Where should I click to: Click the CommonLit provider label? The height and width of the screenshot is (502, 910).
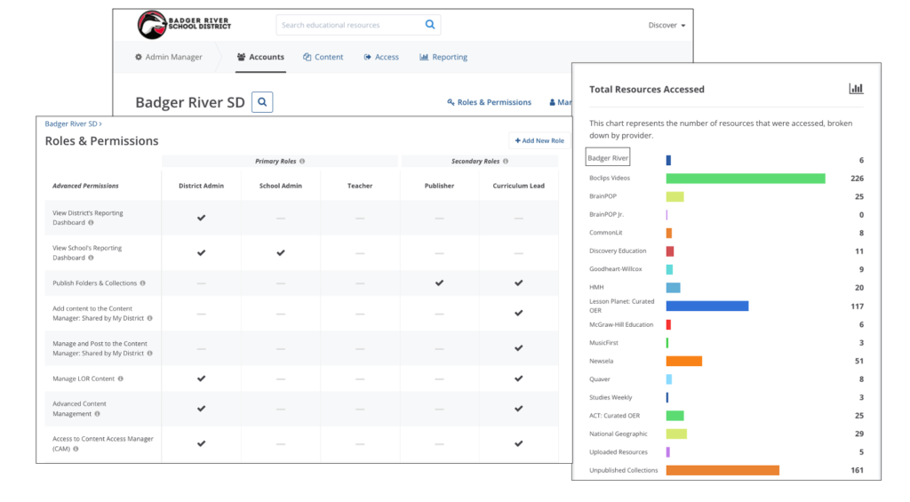[x=605, y=233]
